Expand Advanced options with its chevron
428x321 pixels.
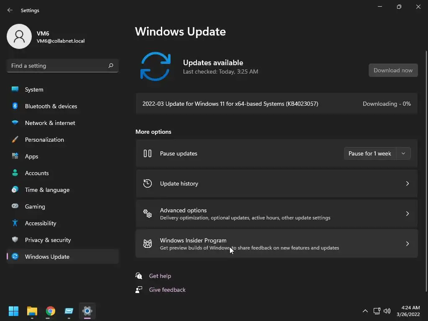(x=407, y=214)
